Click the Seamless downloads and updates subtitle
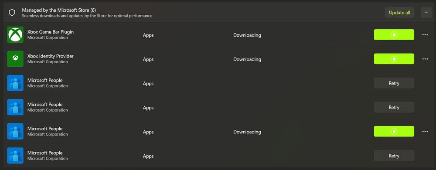This screenshot has height=170, width=436. (87, 16)
